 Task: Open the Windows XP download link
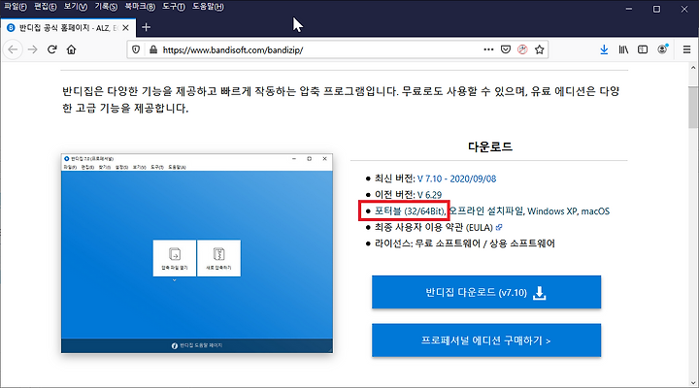pyautogui.click(x=552, y=211)
